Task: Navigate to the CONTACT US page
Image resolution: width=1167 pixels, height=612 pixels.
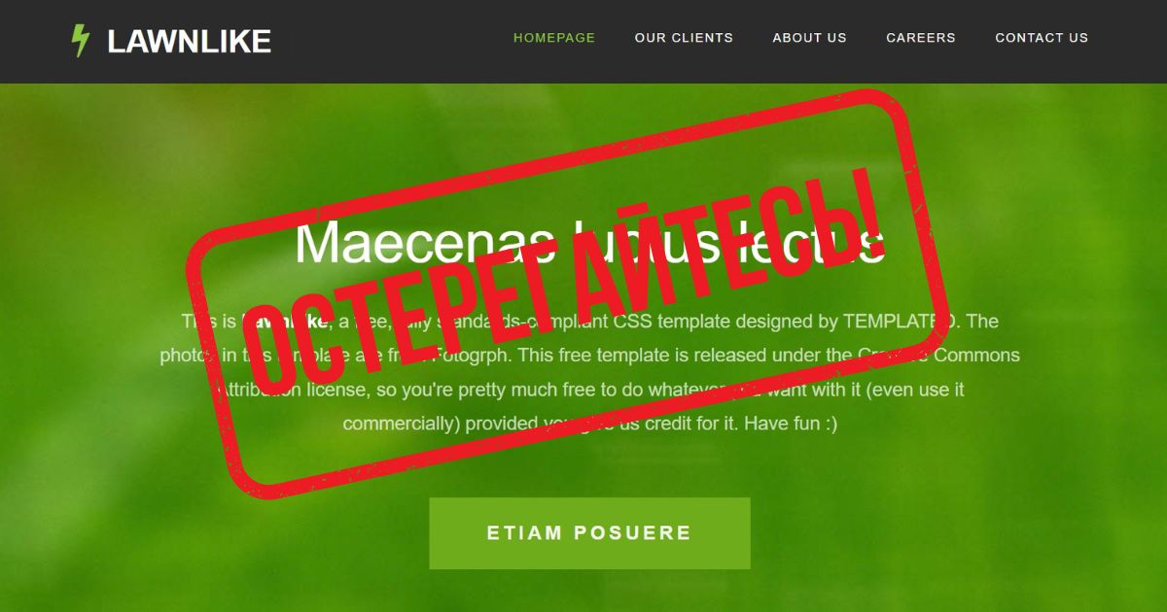Action: [1042, 38]
